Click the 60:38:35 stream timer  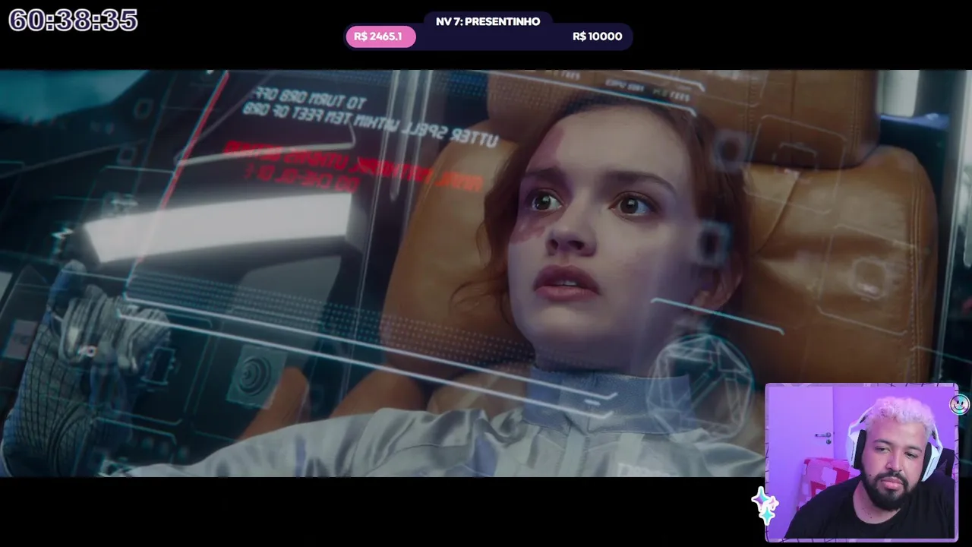point(73,21)
